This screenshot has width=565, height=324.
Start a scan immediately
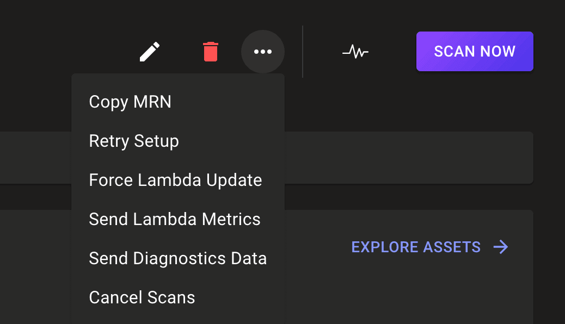pos(474,51)
